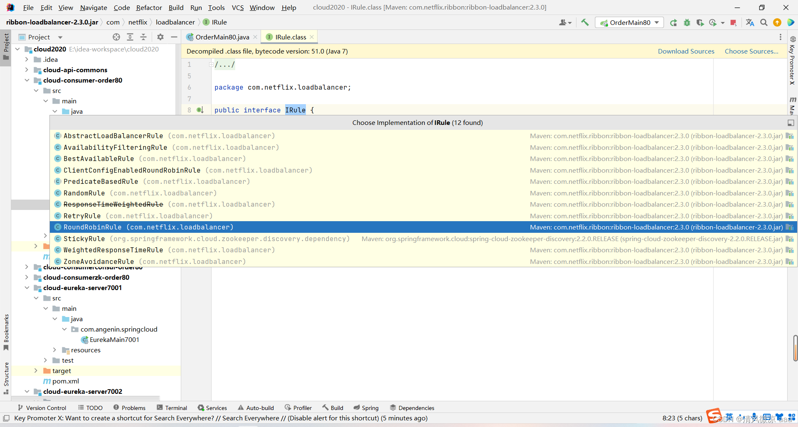The height and width of the screenshot is (427, 798).
Task: Click the orange update arrow icon
Action: point(777,22)
